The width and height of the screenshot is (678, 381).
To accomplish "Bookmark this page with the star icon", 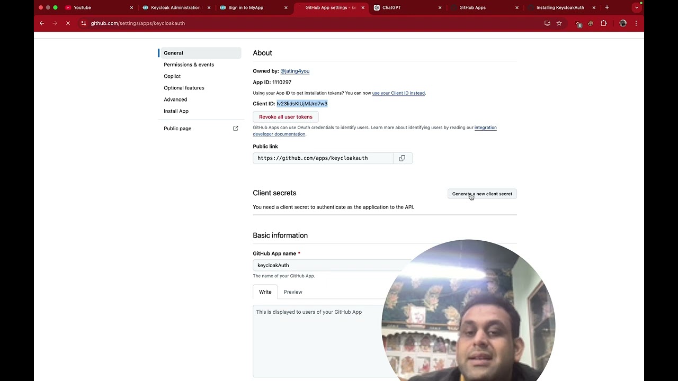I will 559,23.
